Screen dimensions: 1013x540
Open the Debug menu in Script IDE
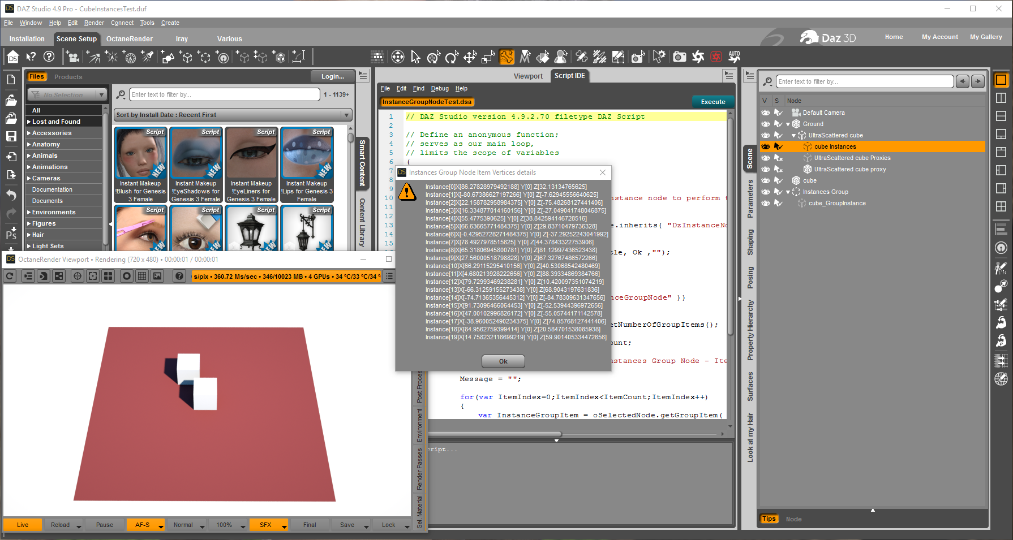tap(440, 88)
